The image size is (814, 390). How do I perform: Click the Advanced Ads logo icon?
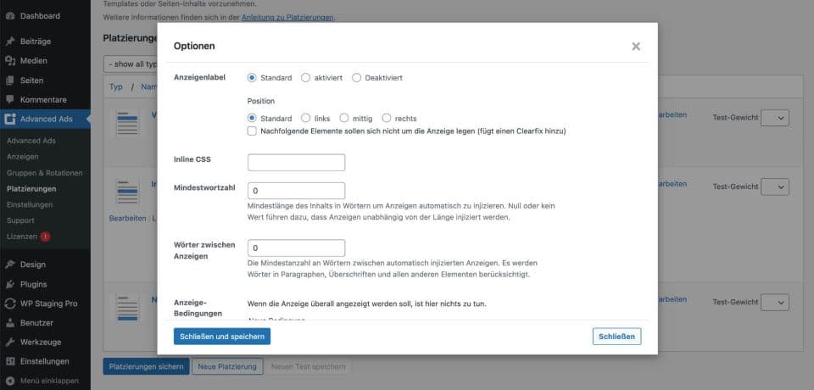[x=10, y=119]
